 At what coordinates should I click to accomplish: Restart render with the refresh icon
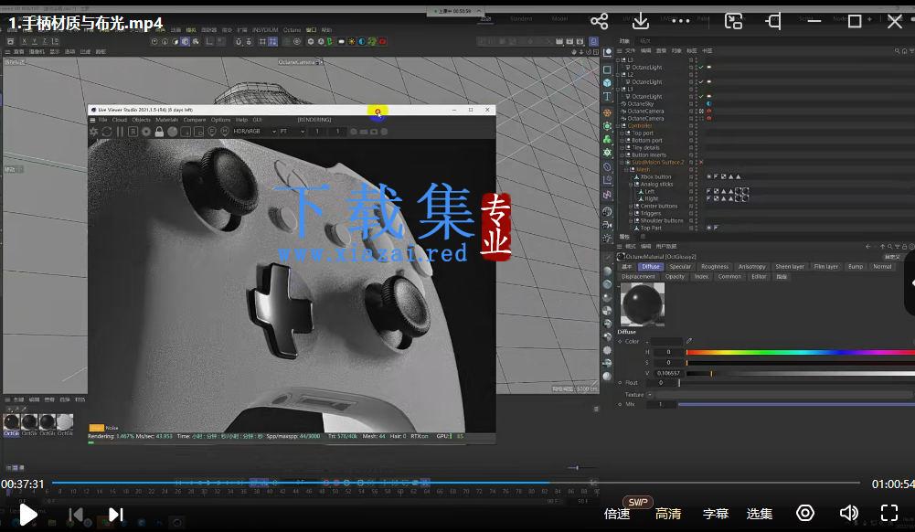[x=107, y=132]
